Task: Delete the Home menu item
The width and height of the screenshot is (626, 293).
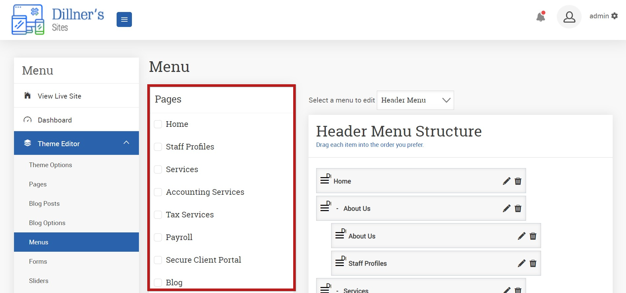Action: 518,181
